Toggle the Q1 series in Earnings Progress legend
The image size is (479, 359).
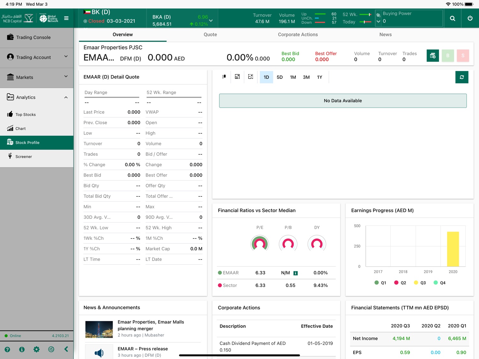(x=380, y=283)
